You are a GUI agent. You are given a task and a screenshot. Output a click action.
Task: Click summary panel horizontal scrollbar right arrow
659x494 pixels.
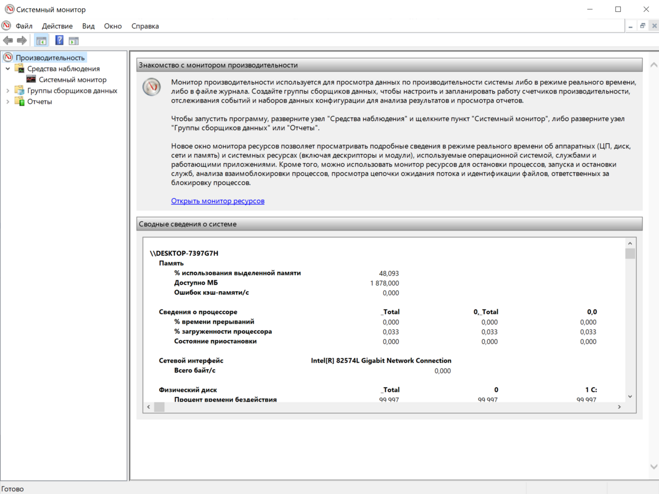619,407
